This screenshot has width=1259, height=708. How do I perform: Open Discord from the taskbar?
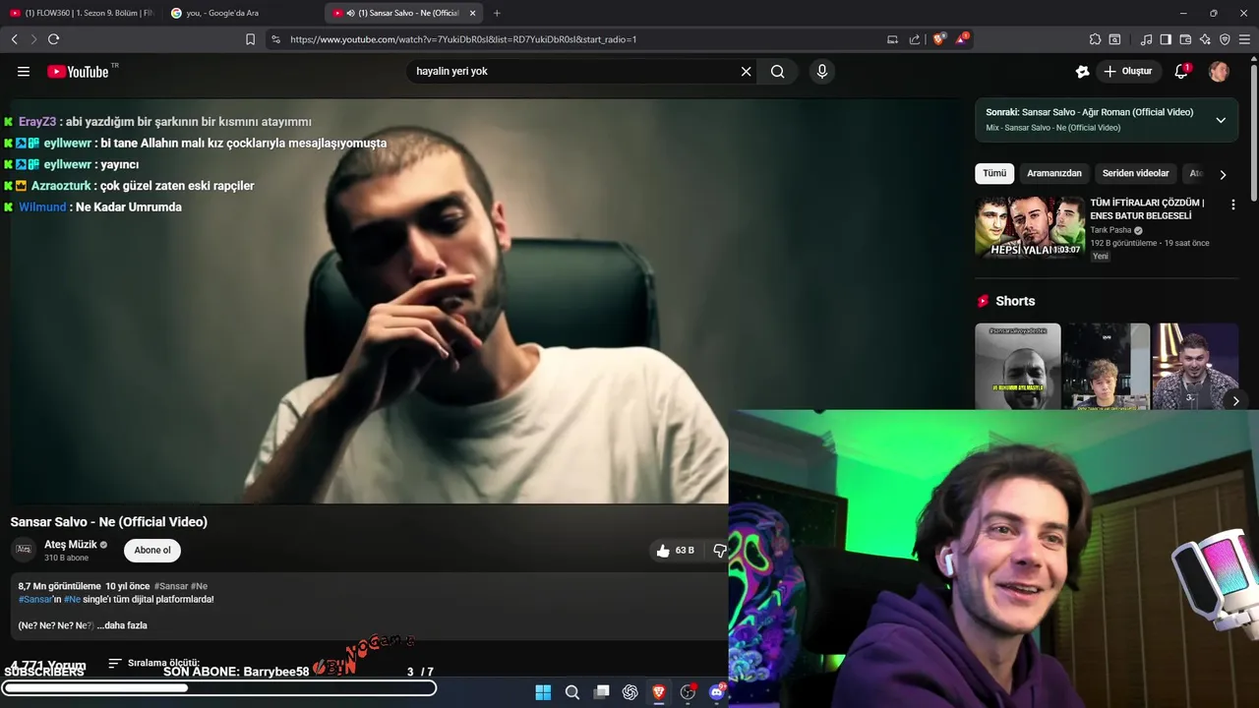[x=717, y=692]
